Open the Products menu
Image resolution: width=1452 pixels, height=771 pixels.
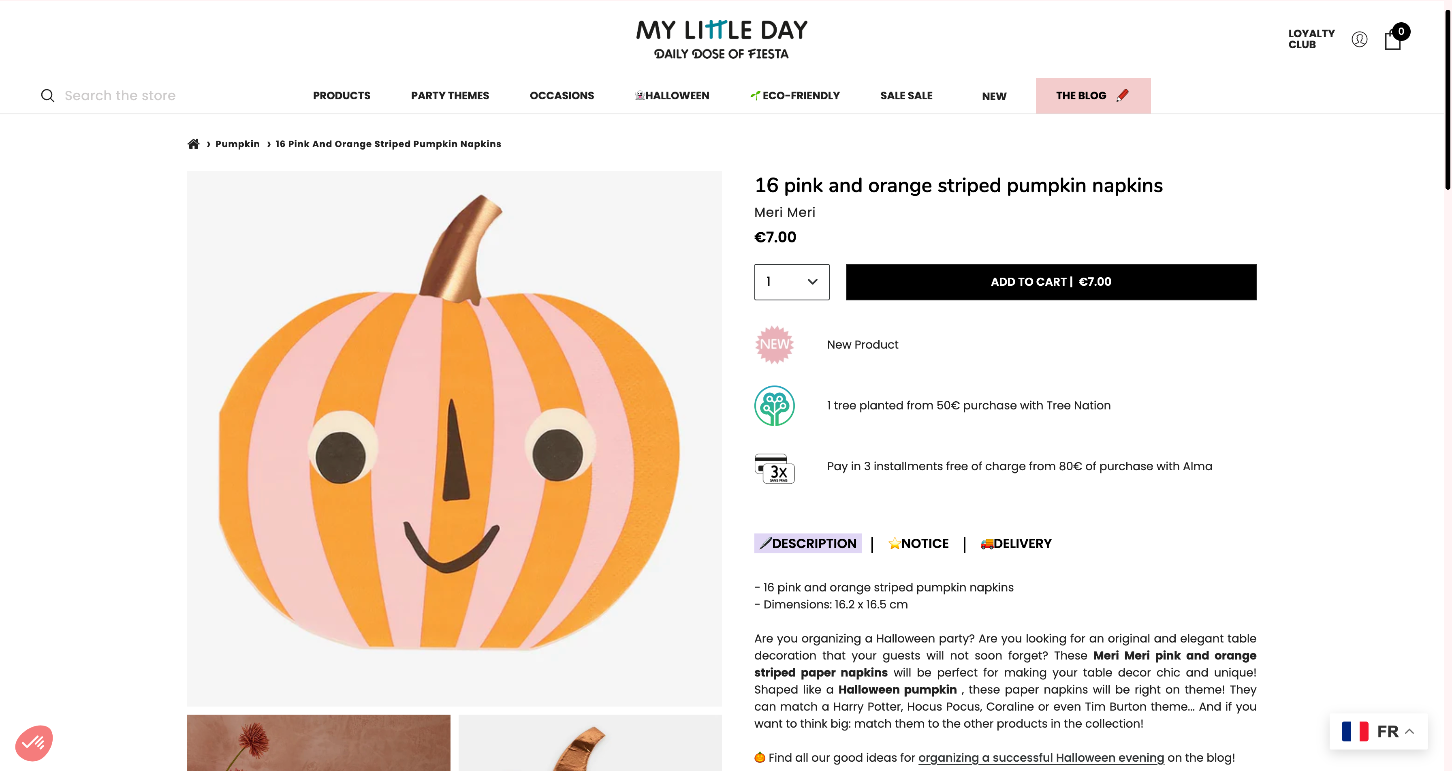(342, 96)
